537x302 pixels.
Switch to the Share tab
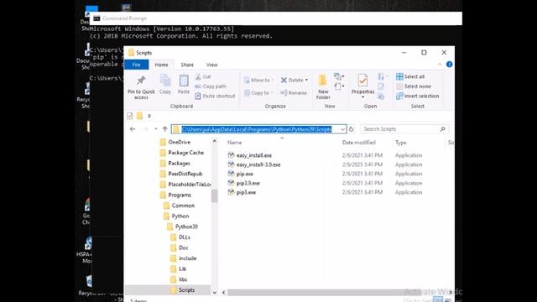[x=187, y=65]
